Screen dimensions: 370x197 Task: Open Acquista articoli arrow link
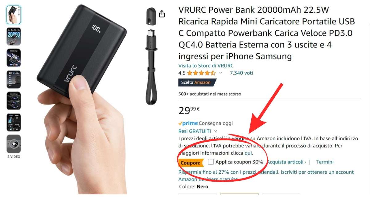pyautogui.click(x=286, y=162)
